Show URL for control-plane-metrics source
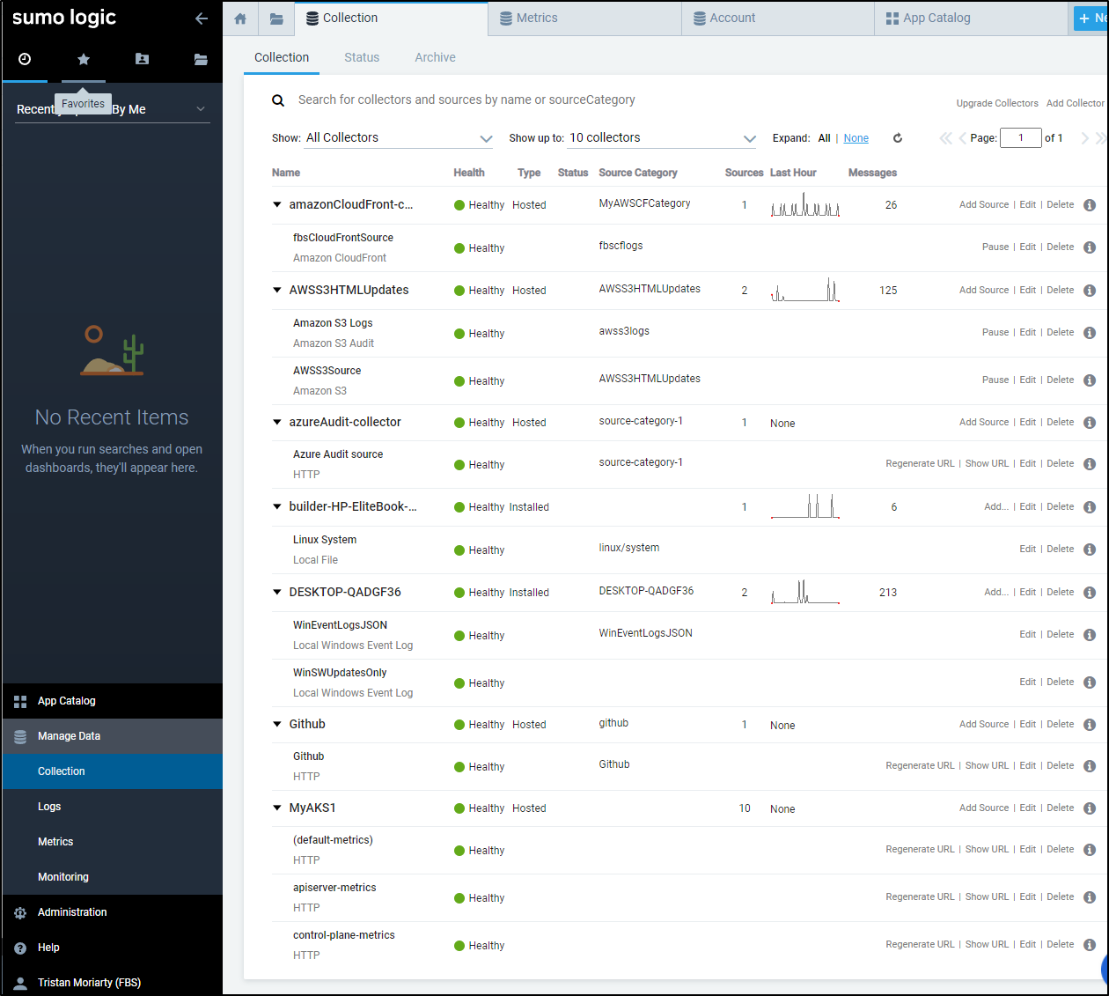 click(987, 945)
